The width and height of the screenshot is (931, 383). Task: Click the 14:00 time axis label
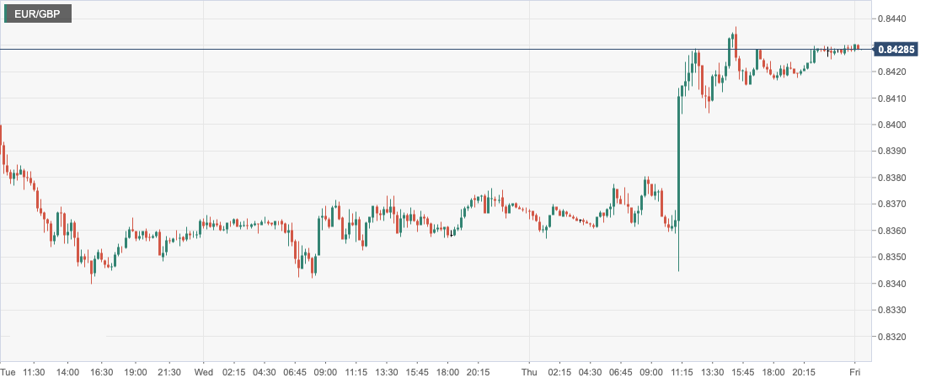[67, 372]
